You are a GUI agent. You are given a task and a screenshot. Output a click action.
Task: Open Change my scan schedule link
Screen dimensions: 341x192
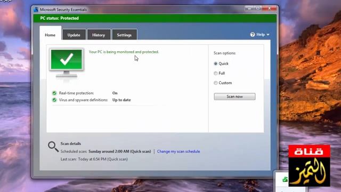click(x=178, y=151)
